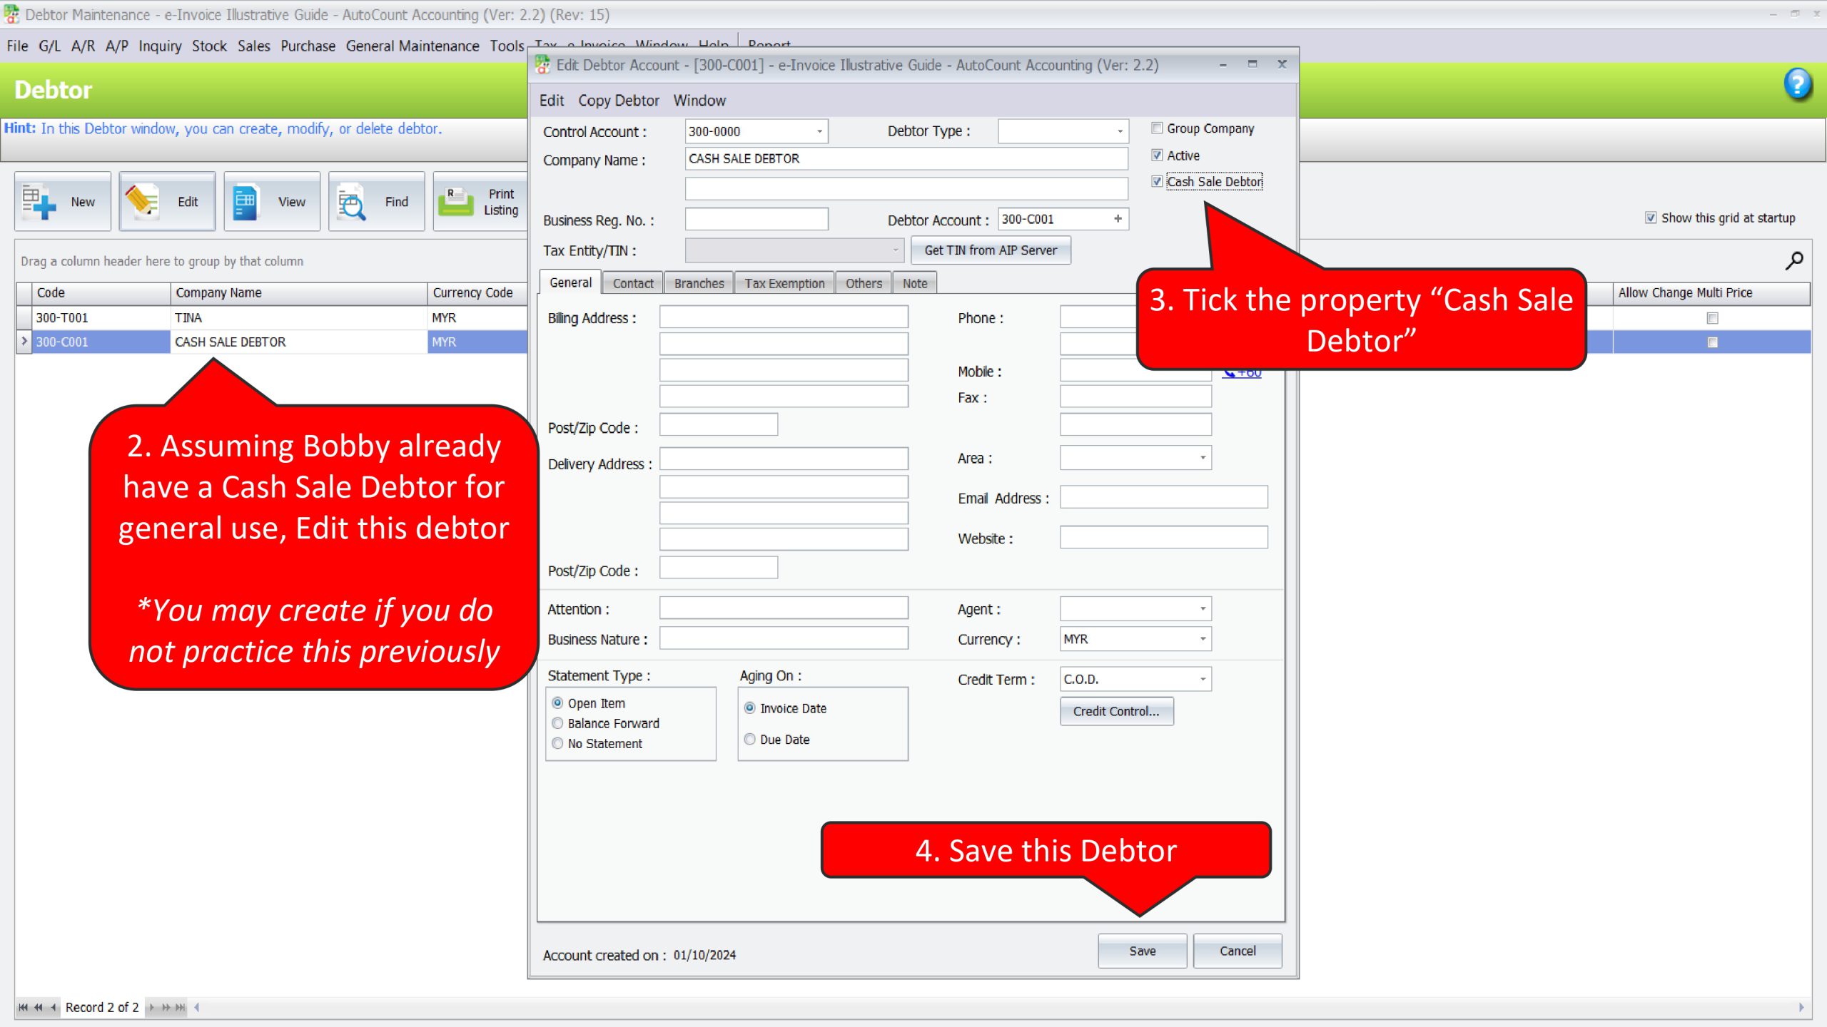
Task: Switch to the Branches tab
Action: pos(699,283)
